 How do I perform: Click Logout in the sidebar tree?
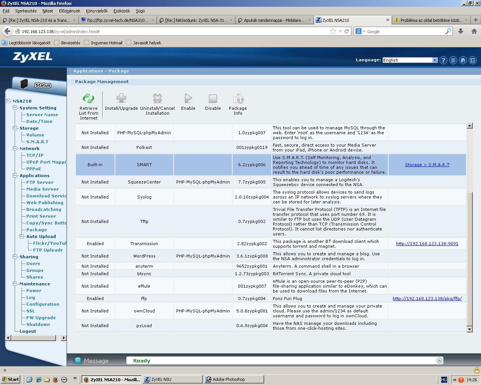(x=28, y=331)
